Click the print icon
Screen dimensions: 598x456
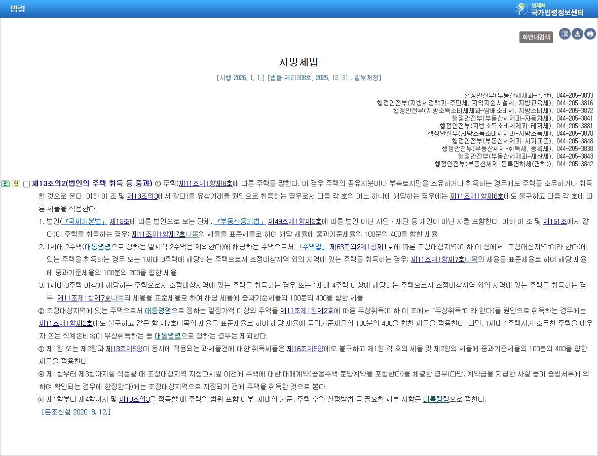[590, 34]
